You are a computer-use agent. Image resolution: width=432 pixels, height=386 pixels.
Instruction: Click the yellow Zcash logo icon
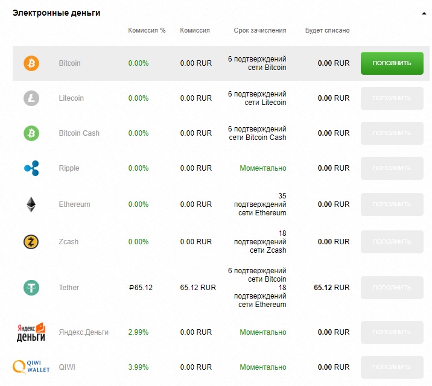[31, 242]
